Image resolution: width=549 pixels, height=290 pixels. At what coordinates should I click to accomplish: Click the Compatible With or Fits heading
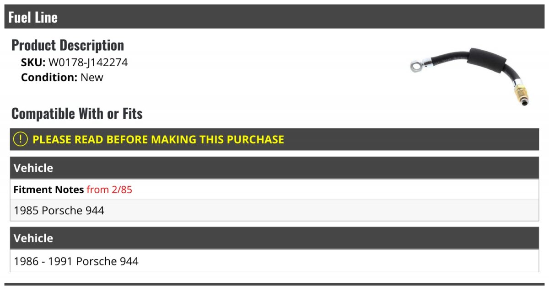click(77, 113)
